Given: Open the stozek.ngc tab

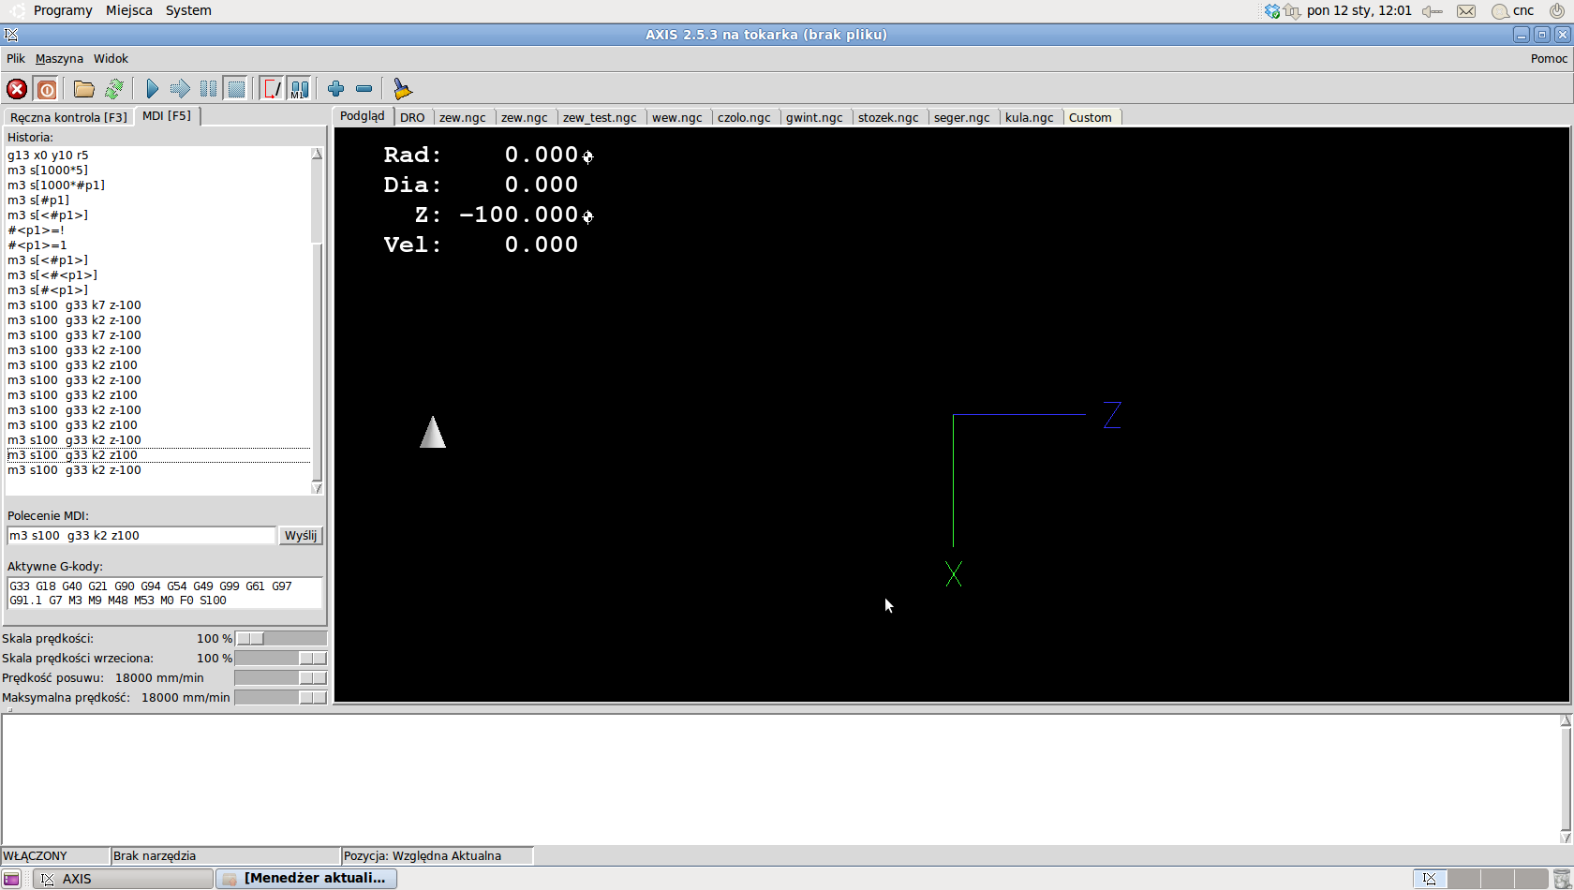Looking at the screenshot, I should (888, 117).
